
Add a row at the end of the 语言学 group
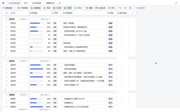click(5, 89)
